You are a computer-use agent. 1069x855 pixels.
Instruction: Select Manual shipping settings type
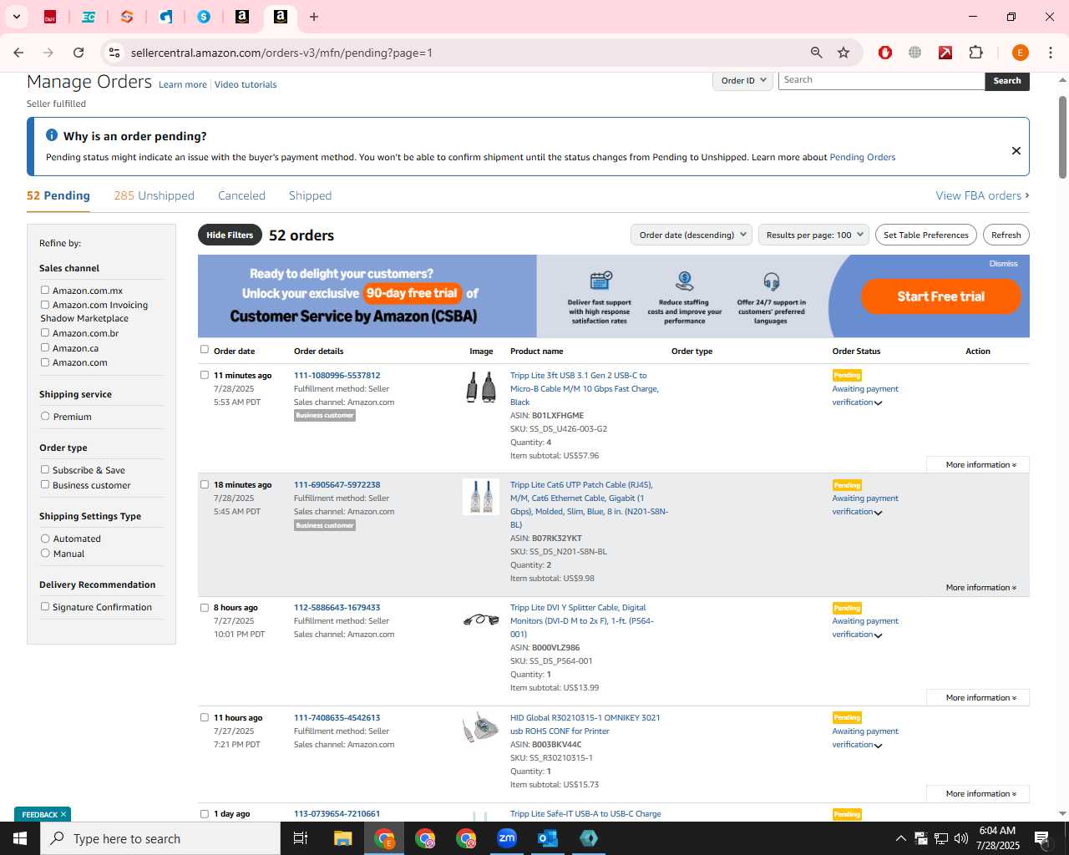point(45,553)
